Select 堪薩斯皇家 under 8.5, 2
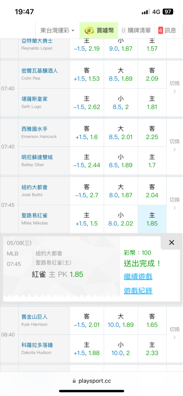Screen dimensions: 183x396 tap(120, 103)
